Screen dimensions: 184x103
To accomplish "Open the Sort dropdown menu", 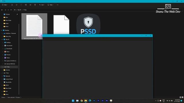I will [42, 5].
